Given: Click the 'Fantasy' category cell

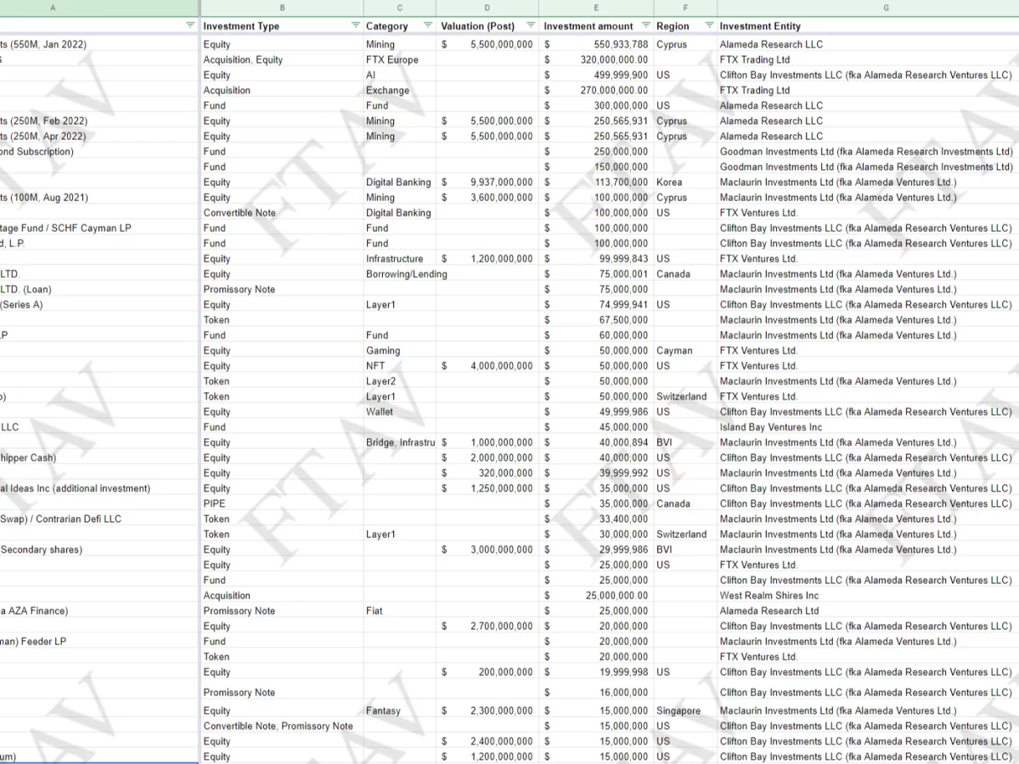Looking at the screenshot, I should (x=383, y=711).
